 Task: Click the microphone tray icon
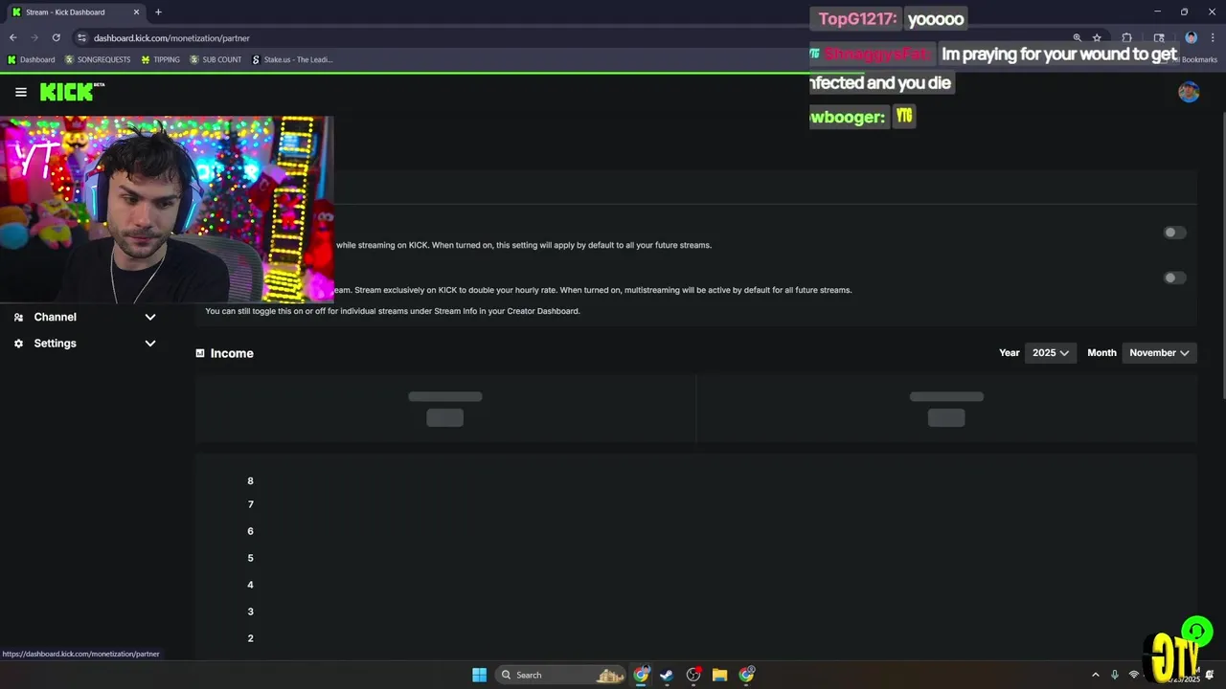(x=1114, y=675)
